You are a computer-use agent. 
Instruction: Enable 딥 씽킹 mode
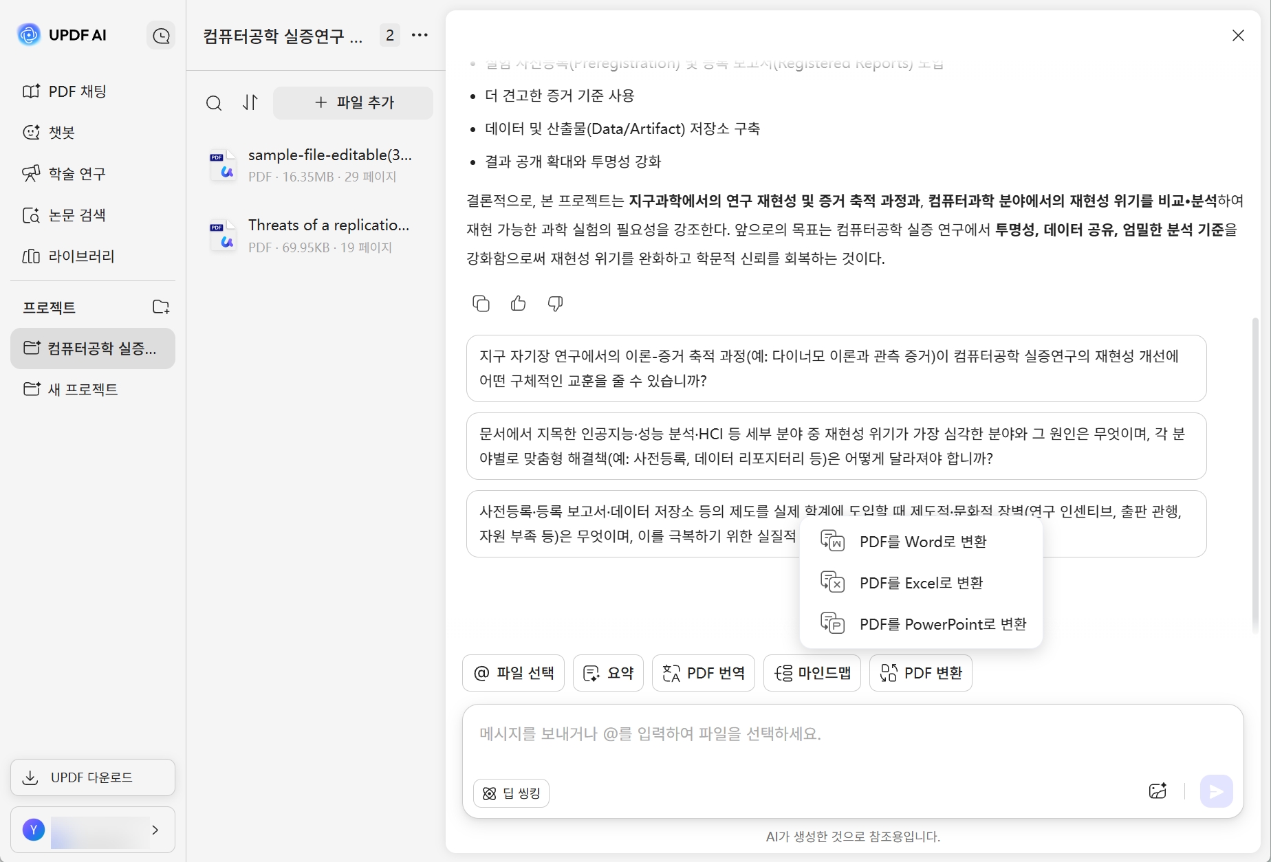click(x=510, y=793)
